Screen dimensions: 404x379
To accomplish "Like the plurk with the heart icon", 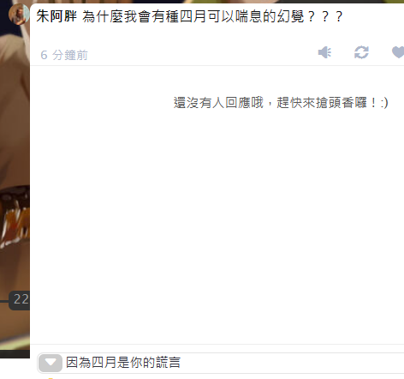I will (398, 52).
